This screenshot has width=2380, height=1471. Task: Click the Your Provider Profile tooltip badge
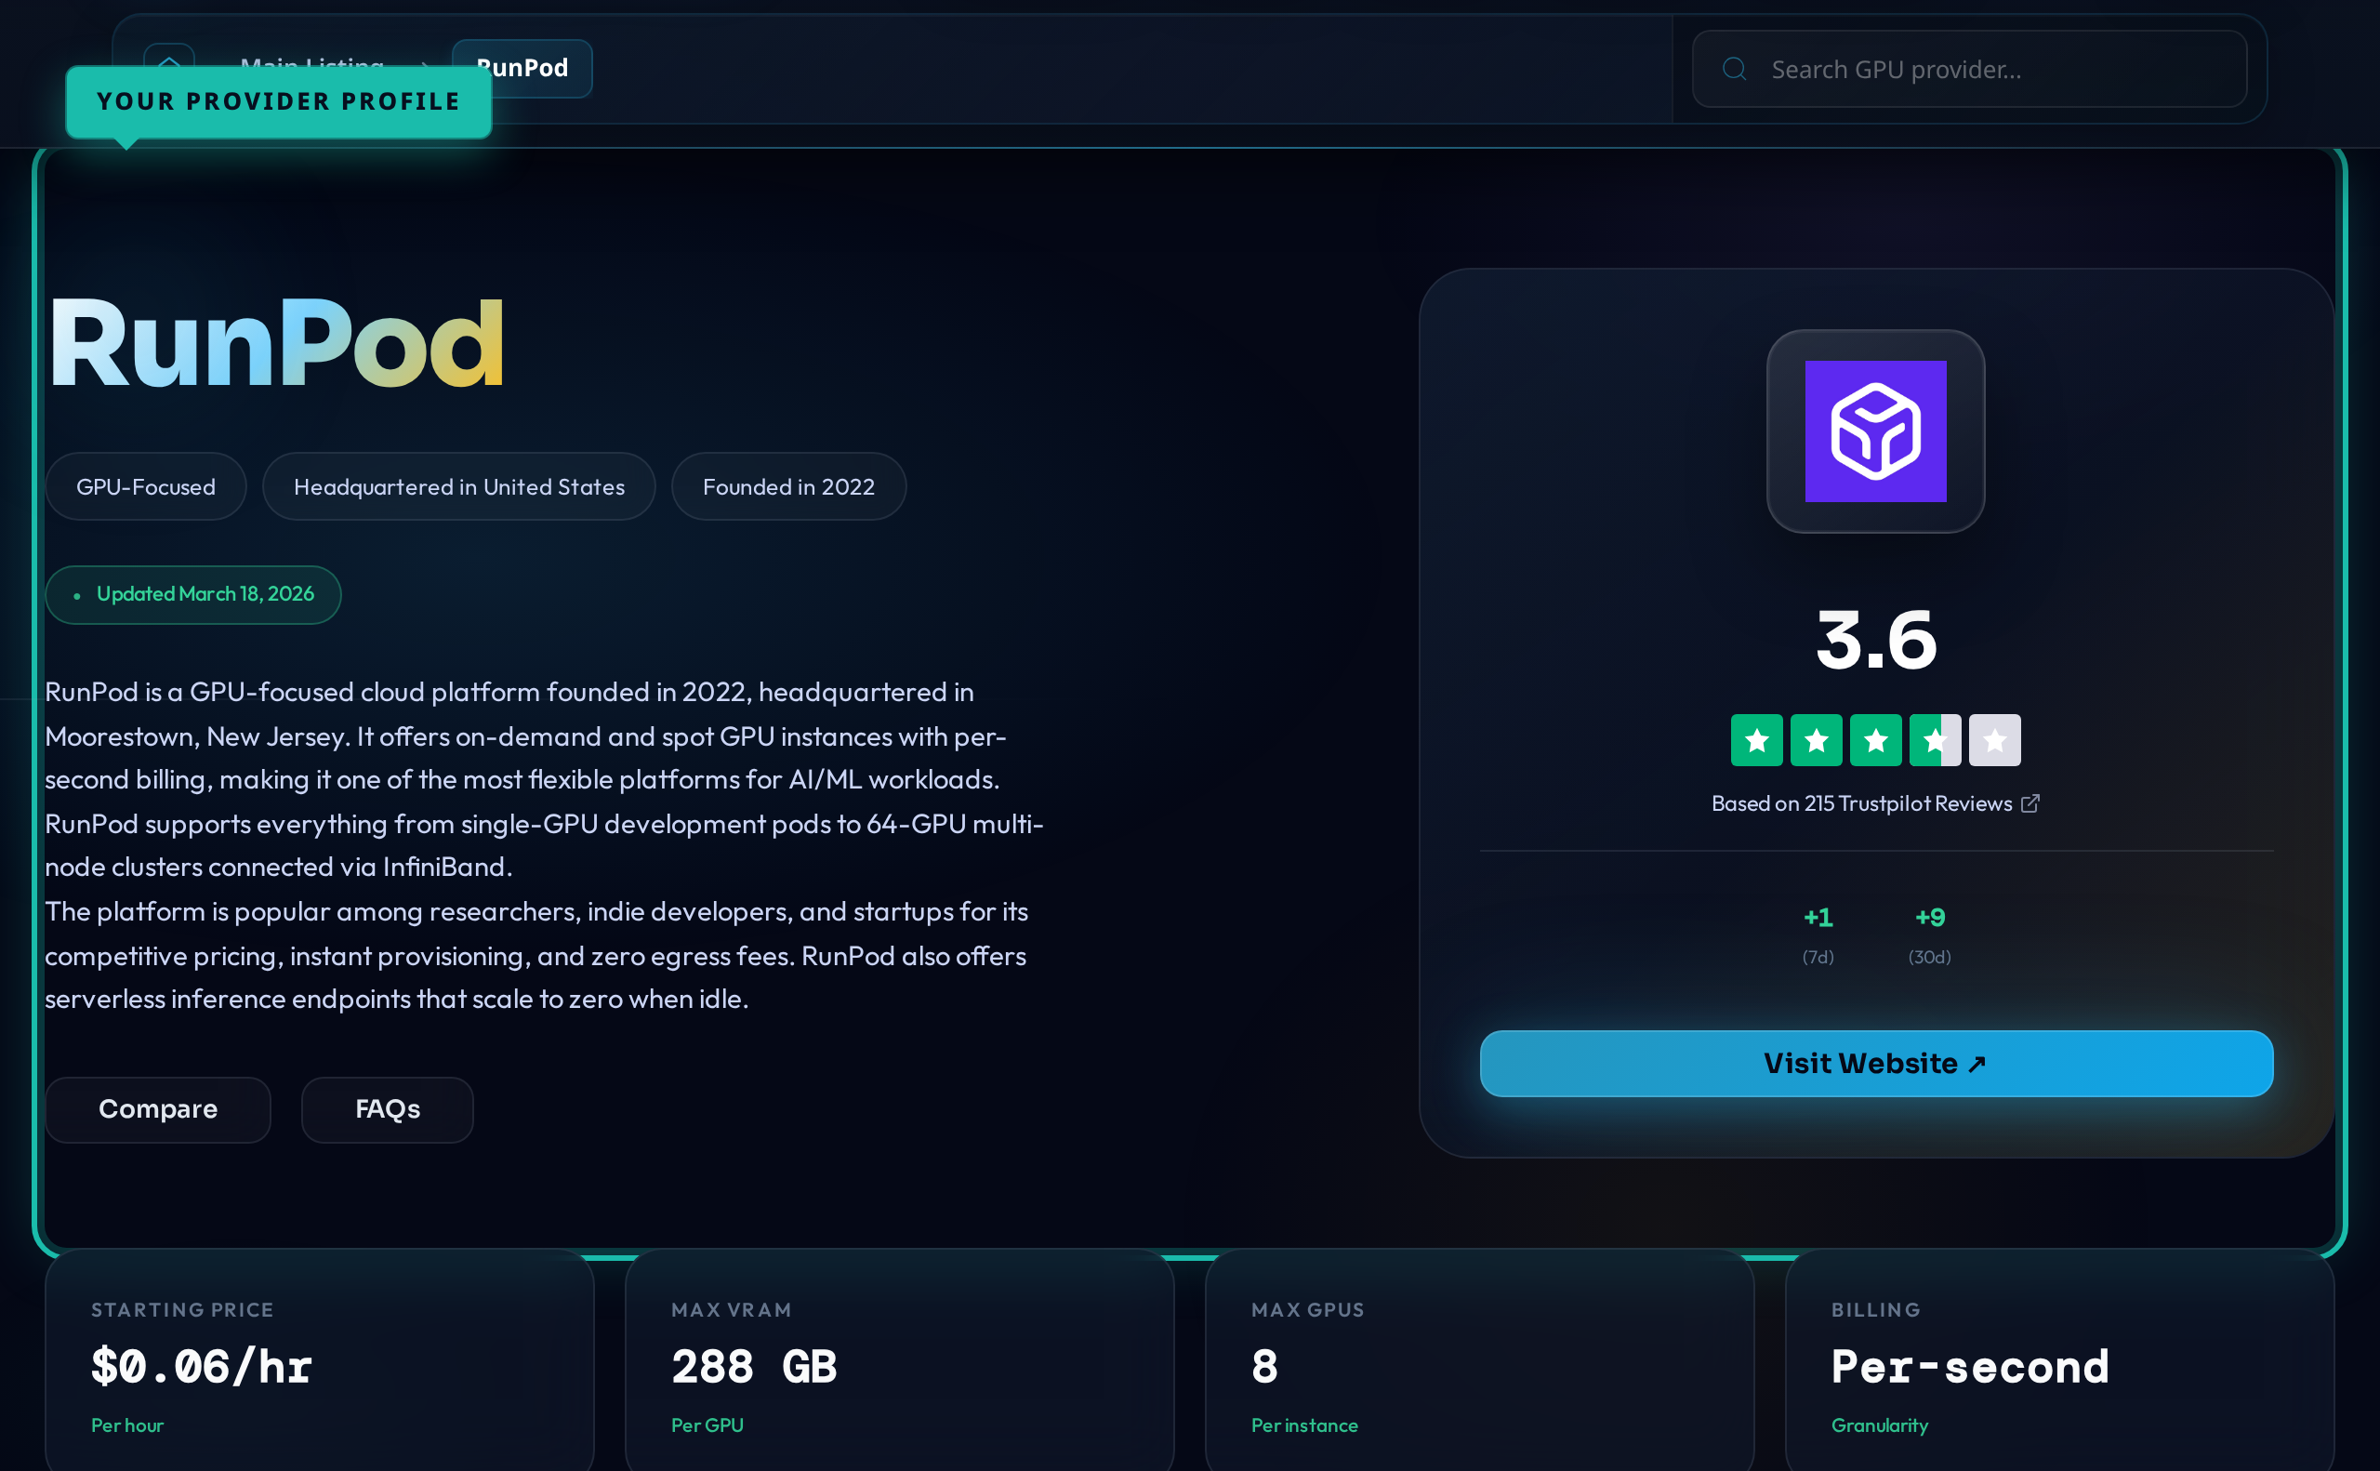[x=279, y=102]
